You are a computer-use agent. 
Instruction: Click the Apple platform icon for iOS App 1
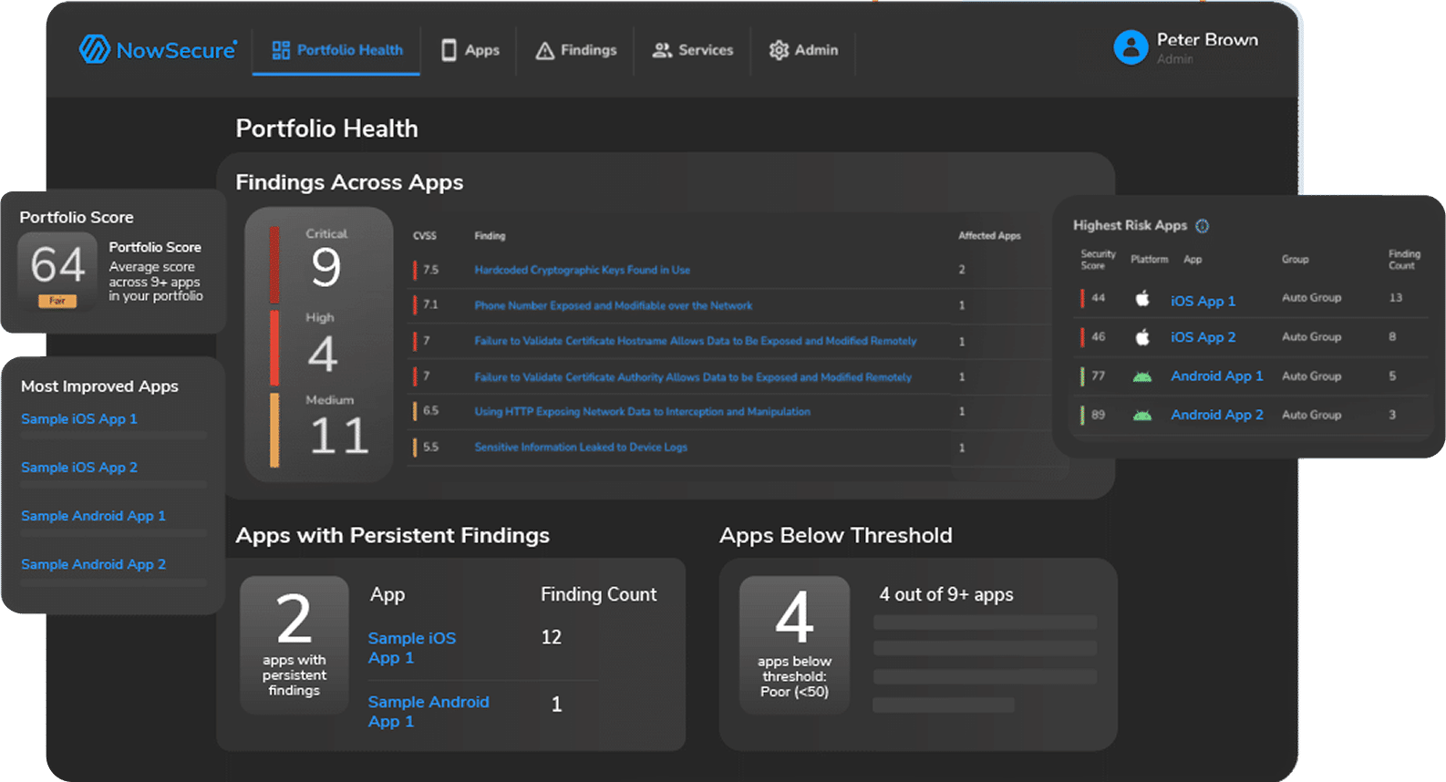[1142, 298]
